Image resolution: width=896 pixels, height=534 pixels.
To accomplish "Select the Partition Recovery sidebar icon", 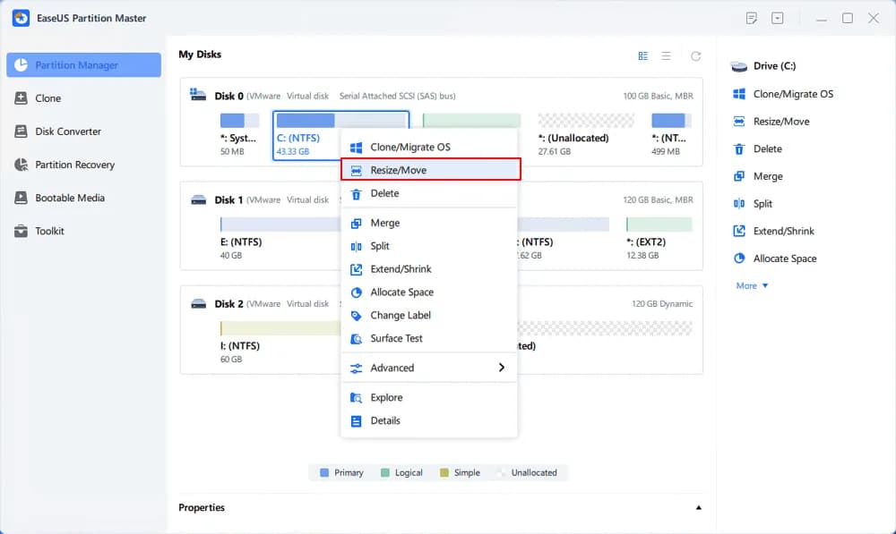I will 21,165.
